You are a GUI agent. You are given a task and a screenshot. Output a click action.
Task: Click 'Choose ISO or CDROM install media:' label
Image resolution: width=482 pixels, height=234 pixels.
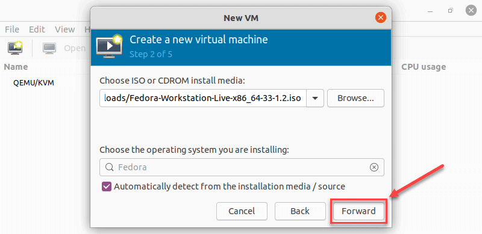(x=172, y=81)
